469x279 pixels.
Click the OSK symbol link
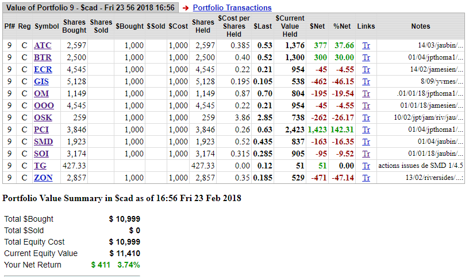click(x=43, y=117)
